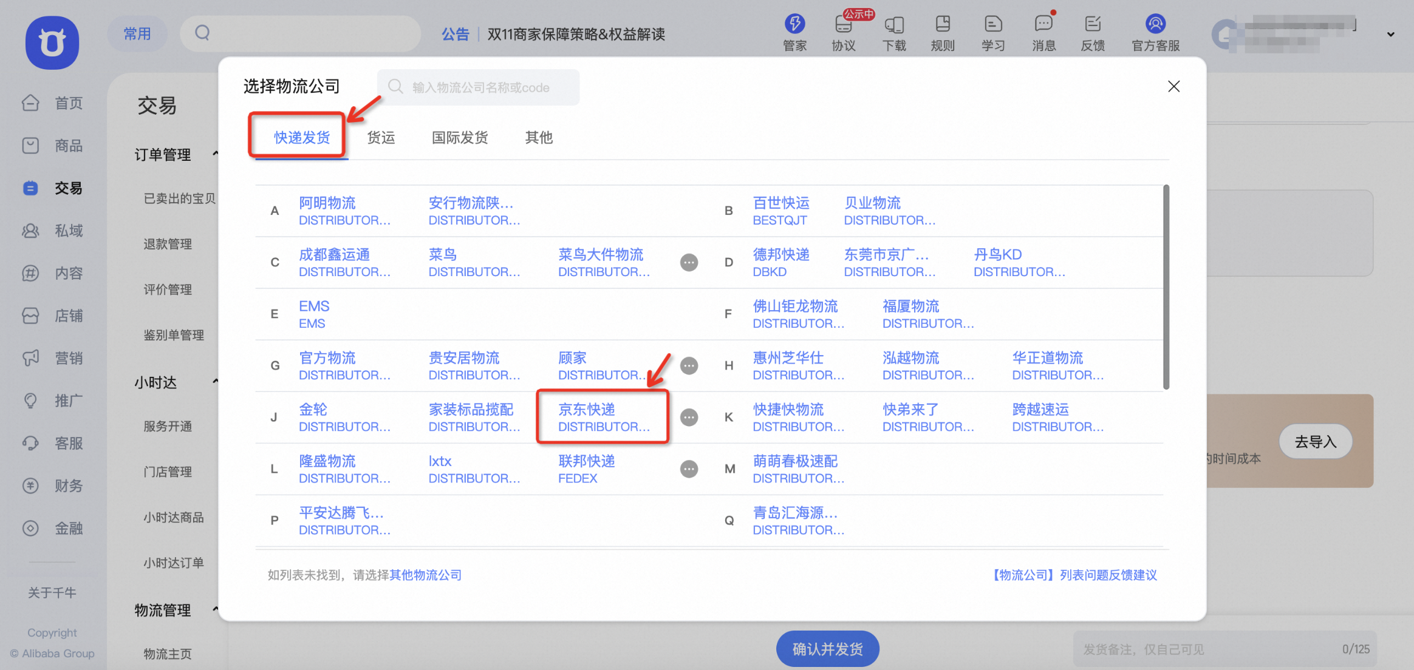
Task: Open 商品 in the sidebar
Action: [x=52, y=146]
